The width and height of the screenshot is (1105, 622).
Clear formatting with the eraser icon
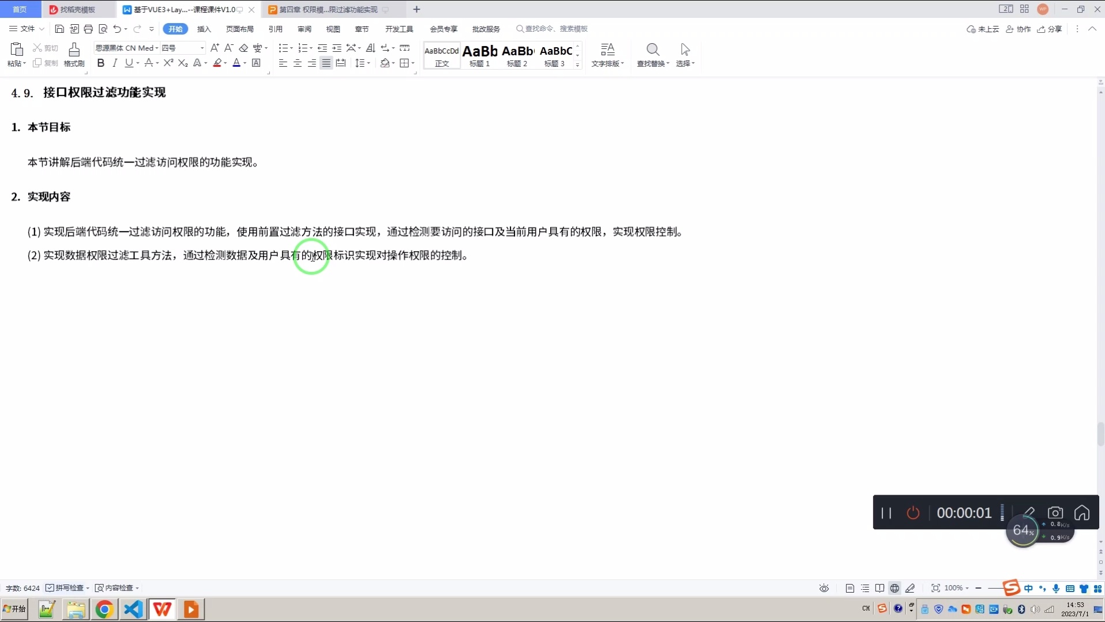tap(243, 48)
